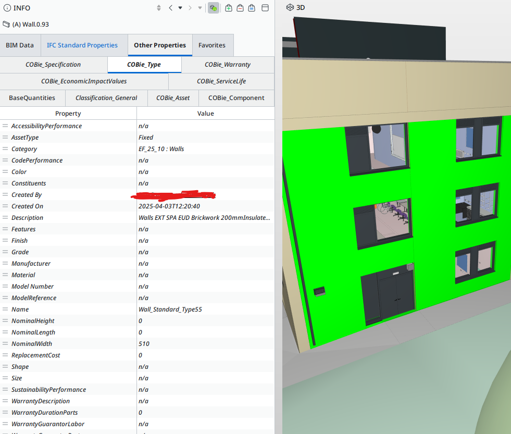Viewport: 511px width, 434px height.
Task: Click the handle icon beside Features
Action: 5,229
